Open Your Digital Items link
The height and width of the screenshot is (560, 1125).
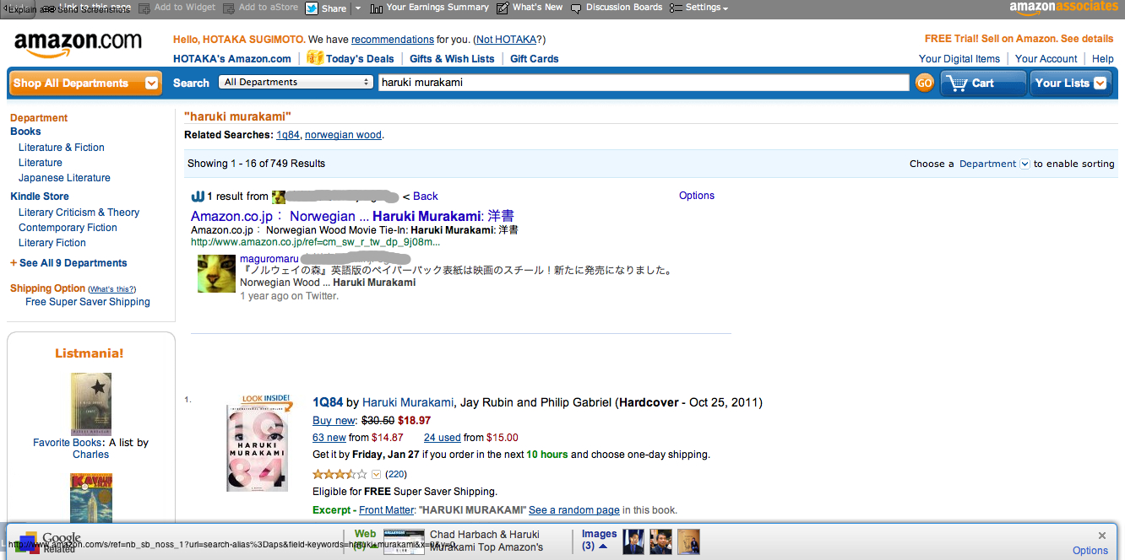[959, 59]
